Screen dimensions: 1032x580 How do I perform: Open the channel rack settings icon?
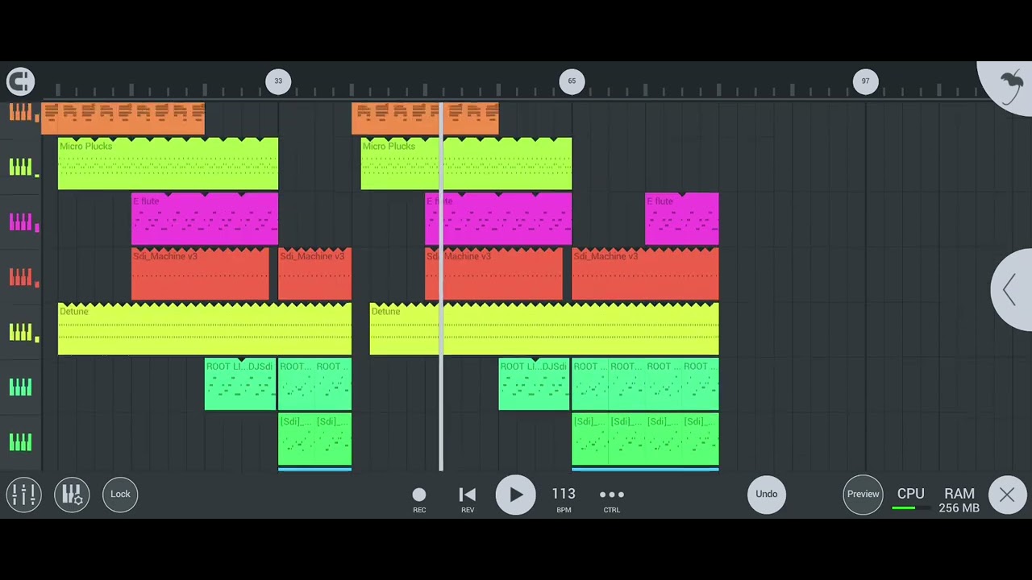click(x=72, y=495)
